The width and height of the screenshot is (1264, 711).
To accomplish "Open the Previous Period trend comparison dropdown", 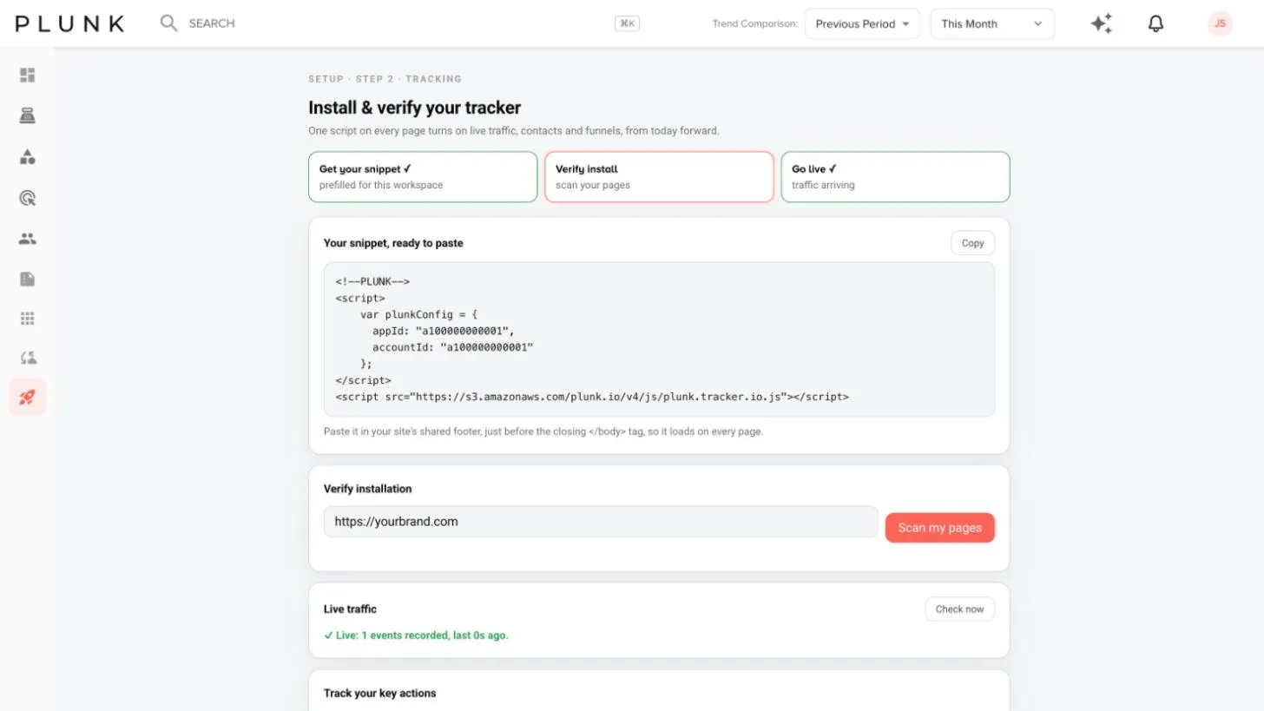I will (862, 23).
